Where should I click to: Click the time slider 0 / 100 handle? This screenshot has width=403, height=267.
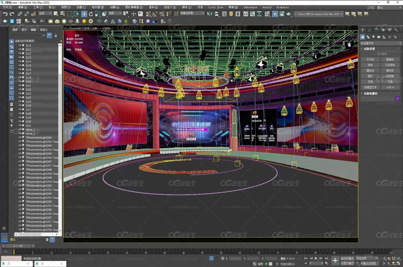18,246
